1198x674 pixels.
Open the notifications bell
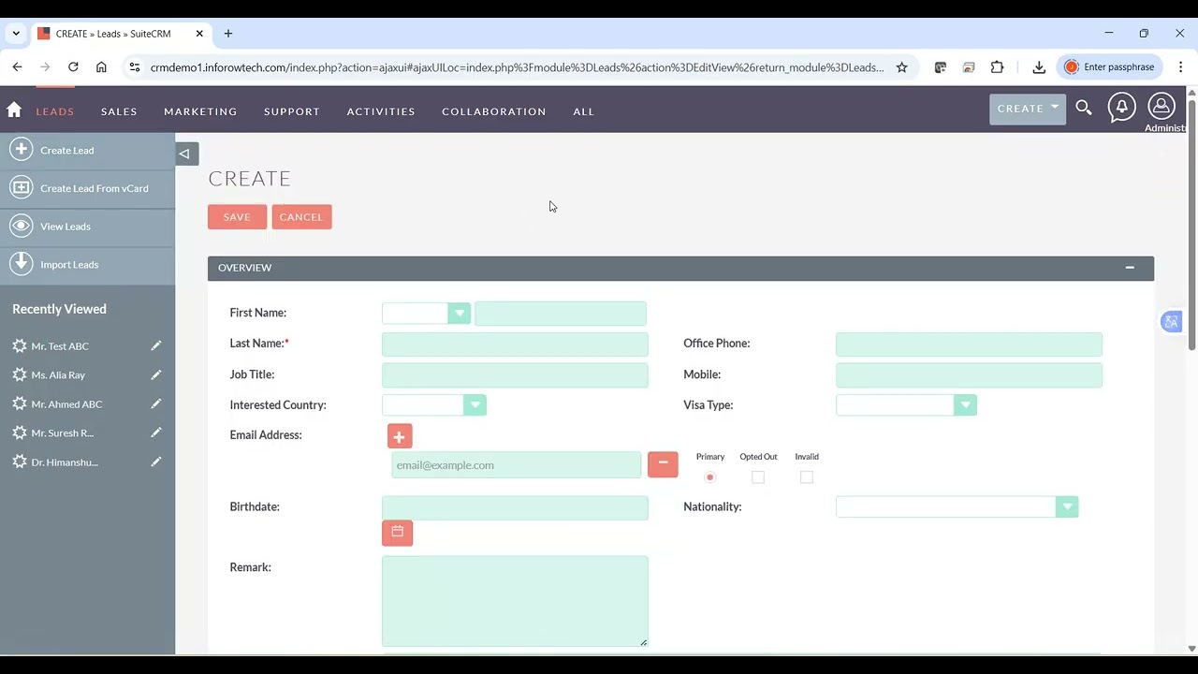pyautogui.click(x=1121, y=108)
